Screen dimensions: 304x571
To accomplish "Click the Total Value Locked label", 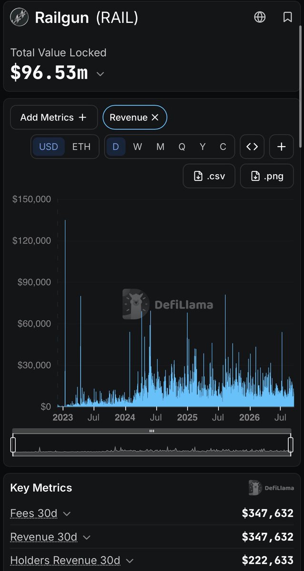I will pyautogui.click(x=59, y=52).
